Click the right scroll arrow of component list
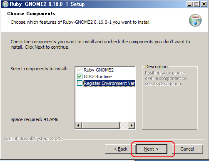The width and height of the screenshot is (209, 161). click(132, 126)
